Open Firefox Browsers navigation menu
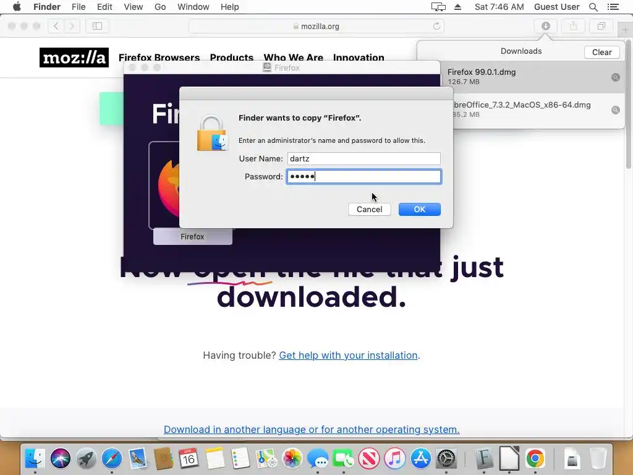 tap(159, 58)
